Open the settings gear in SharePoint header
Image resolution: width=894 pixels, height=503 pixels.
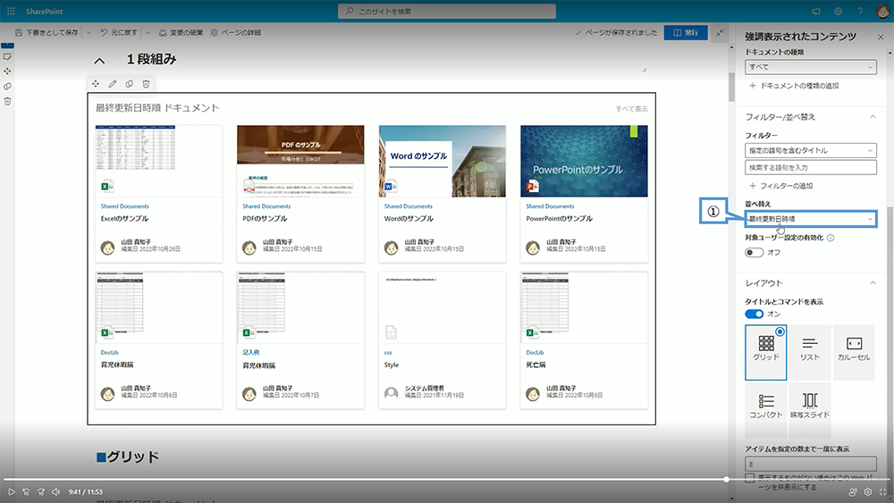coord(839,11)
